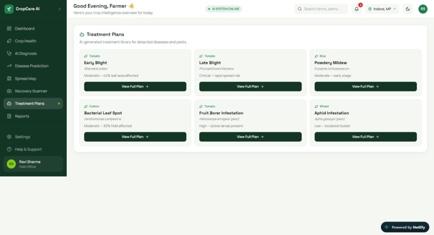Click the Spread Map icon

(9, 79)
